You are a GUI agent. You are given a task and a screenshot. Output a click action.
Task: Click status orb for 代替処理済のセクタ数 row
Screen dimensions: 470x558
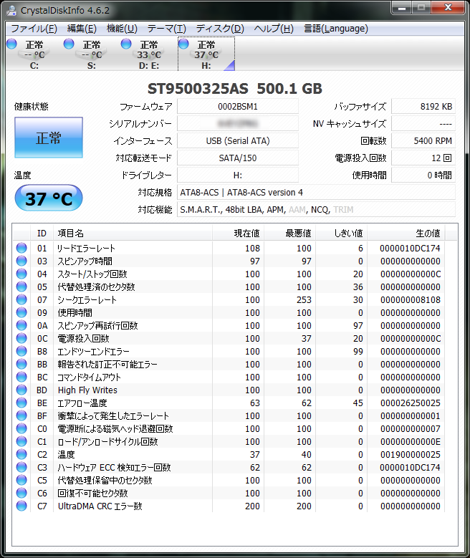click(21, 287)
